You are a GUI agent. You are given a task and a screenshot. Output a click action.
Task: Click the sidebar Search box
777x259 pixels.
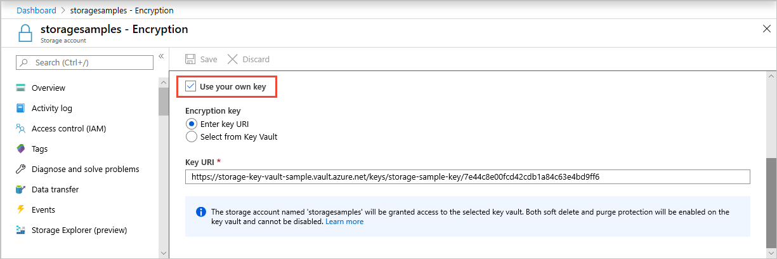pos(85,62)
